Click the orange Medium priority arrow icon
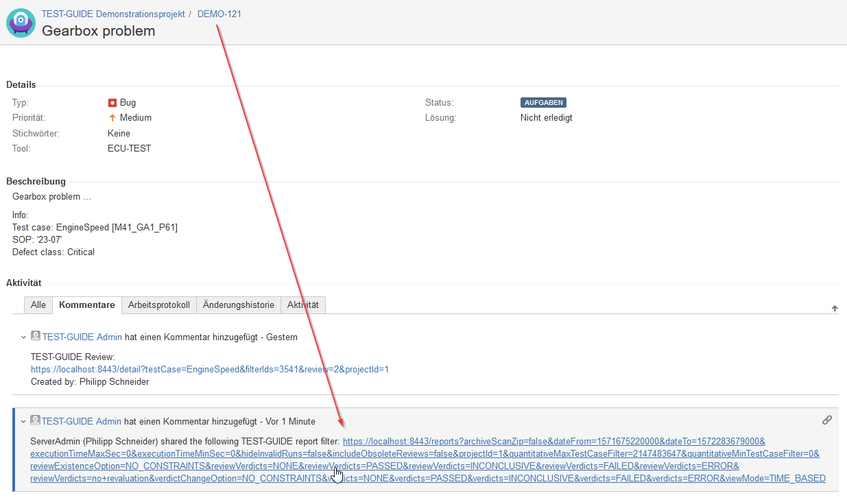The height and width of the screenshot is (500, 847). 112,118
